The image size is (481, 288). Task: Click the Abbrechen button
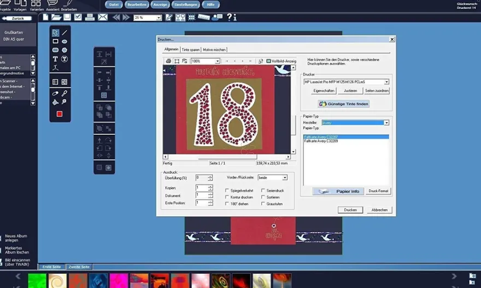[379, 210]
